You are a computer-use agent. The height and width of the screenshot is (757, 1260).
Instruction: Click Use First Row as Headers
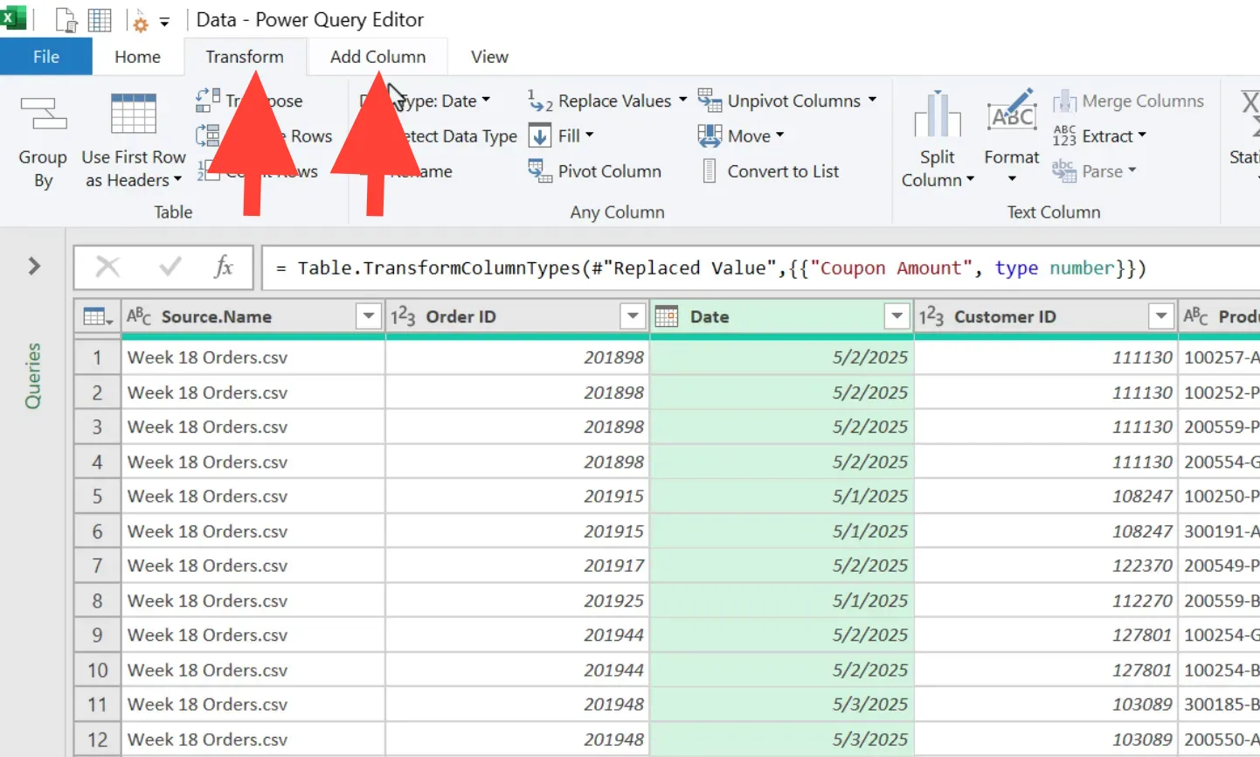[x=134, y=140]
